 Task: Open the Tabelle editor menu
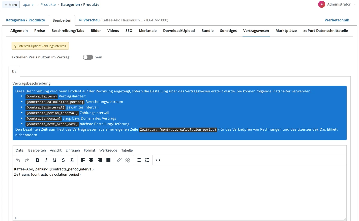click(127, 150)
